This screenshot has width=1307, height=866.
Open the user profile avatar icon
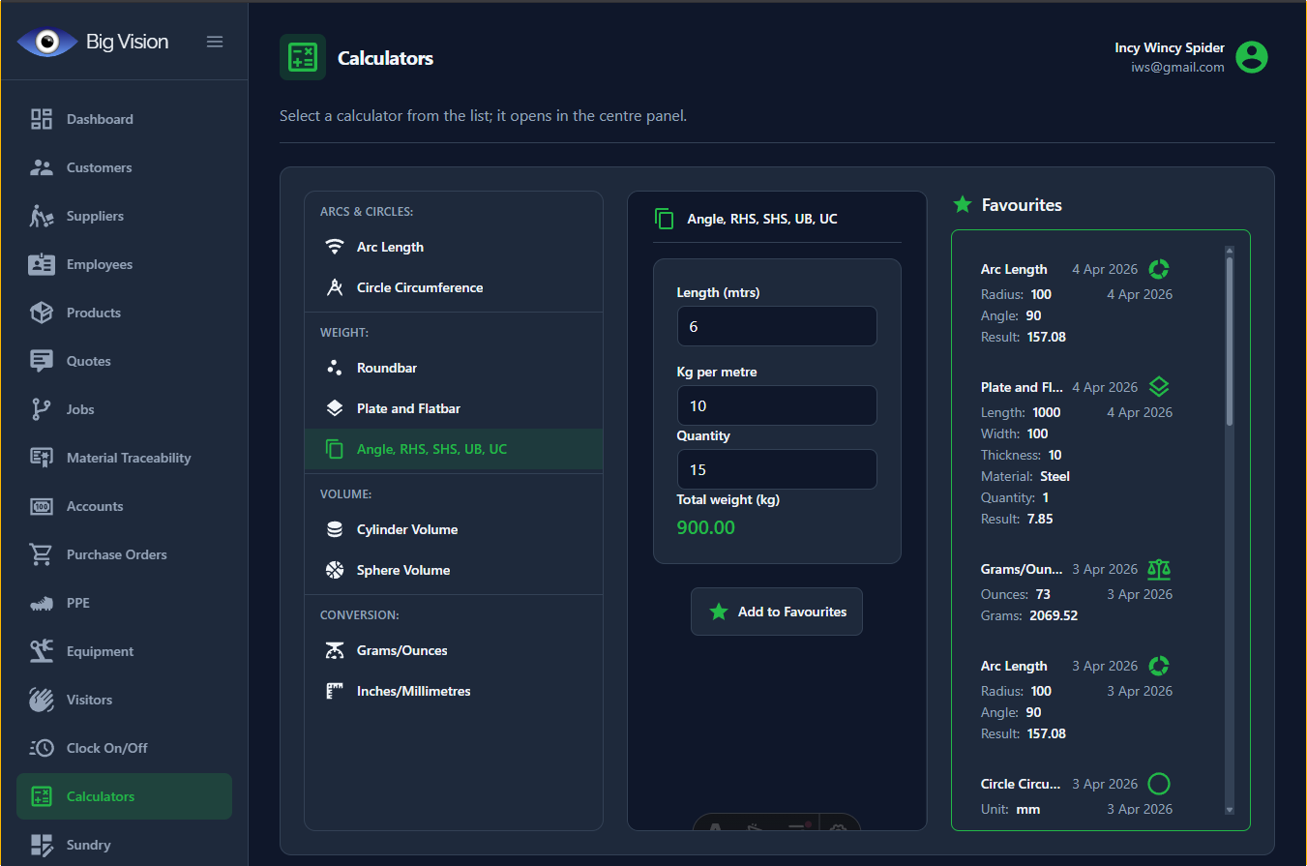click(x=1252, y=57)
